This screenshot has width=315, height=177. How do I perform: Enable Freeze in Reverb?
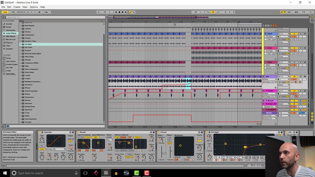click(x=129, y=154)
